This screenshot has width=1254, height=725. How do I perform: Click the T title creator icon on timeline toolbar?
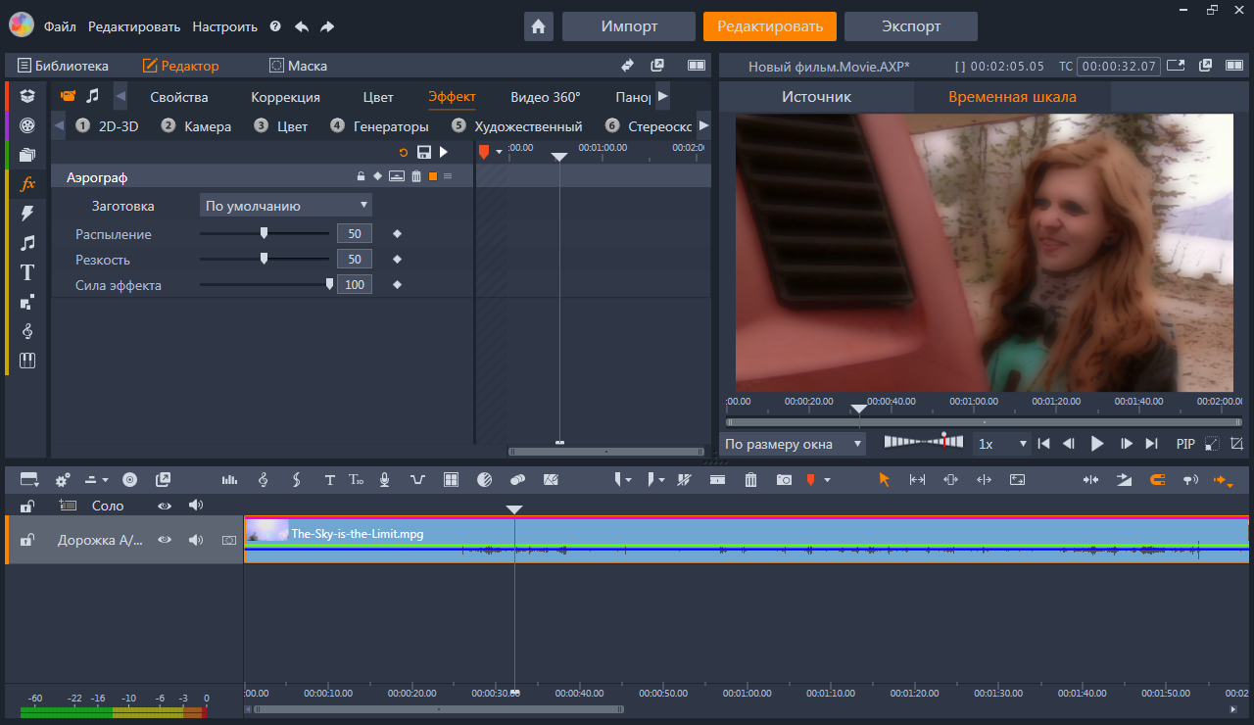pyautogui.click(x=330, y=479)
